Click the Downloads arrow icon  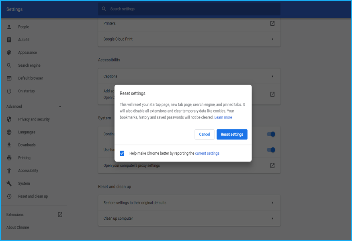click(9, 145)
